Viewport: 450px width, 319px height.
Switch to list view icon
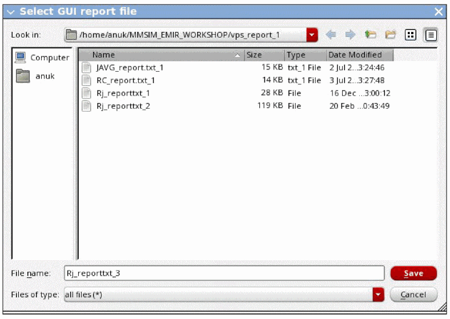tap(411, 35)
